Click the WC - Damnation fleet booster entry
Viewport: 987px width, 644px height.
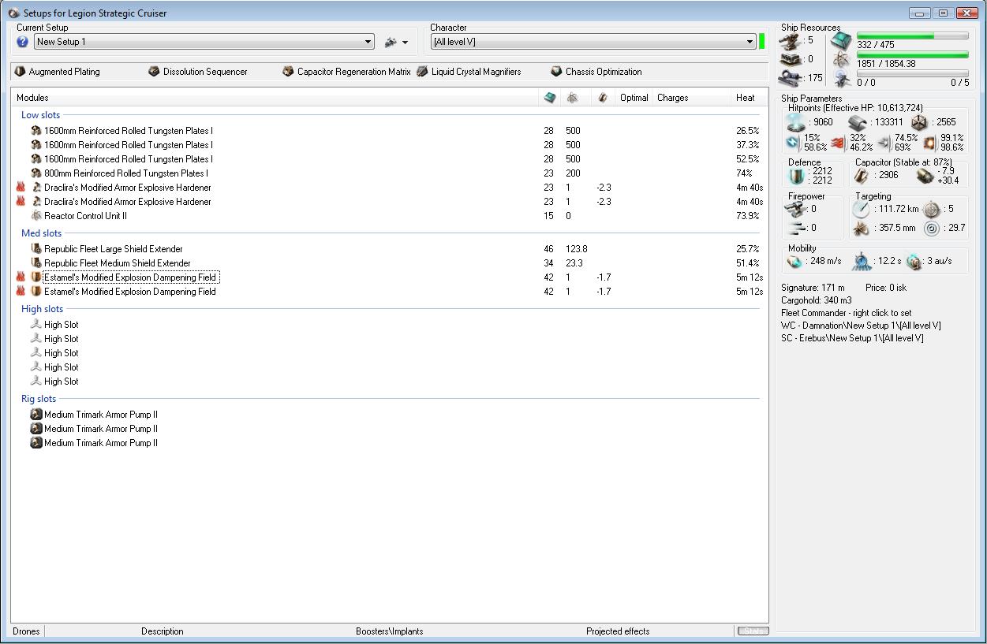point(861,326)
